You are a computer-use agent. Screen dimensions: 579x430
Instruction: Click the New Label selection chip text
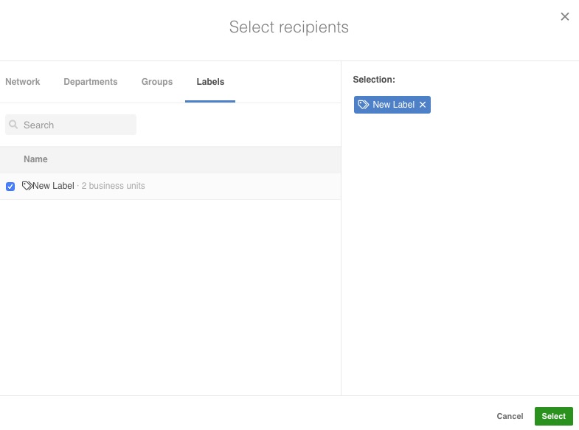coord(393,105)
